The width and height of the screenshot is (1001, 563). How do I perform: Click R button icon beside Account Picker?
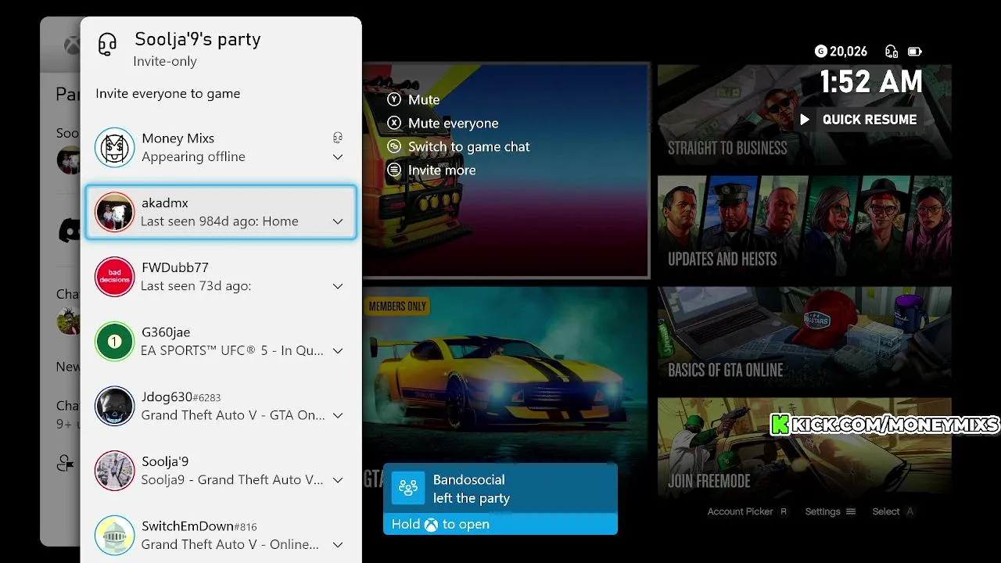[x=784, y=511]
